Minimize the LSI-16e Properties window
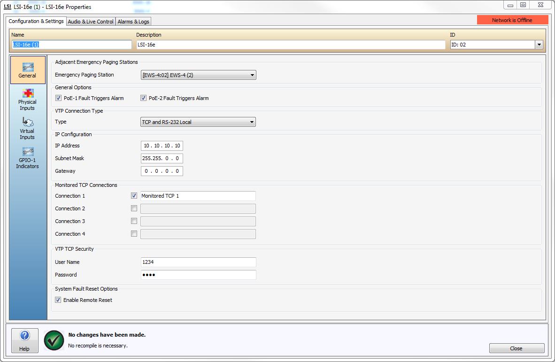The image size is (555, 362). pyautogui.click(x=510, y=5)
